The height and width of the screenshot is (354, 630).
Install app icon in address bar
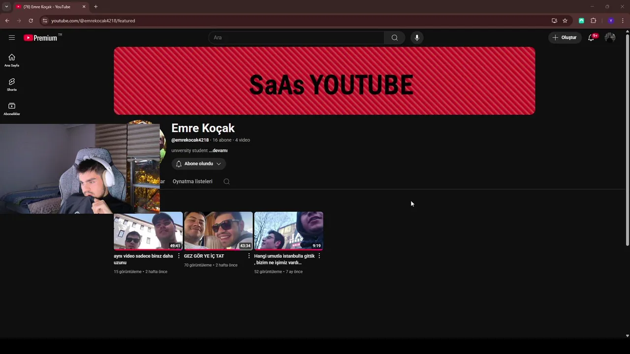pyautogui.click(x=554, y=21)
